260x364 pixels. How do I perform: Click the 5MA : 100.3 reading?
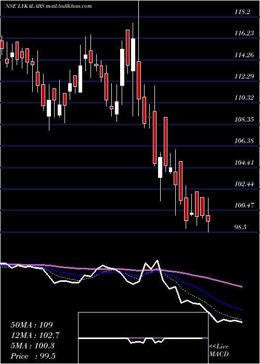click(x=32, y=346)
